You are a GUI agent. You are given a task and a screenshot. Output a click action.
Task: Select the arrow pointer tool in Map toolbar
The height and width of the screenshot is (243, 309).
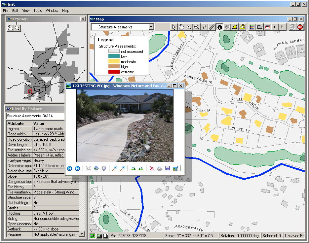[174, 27]
